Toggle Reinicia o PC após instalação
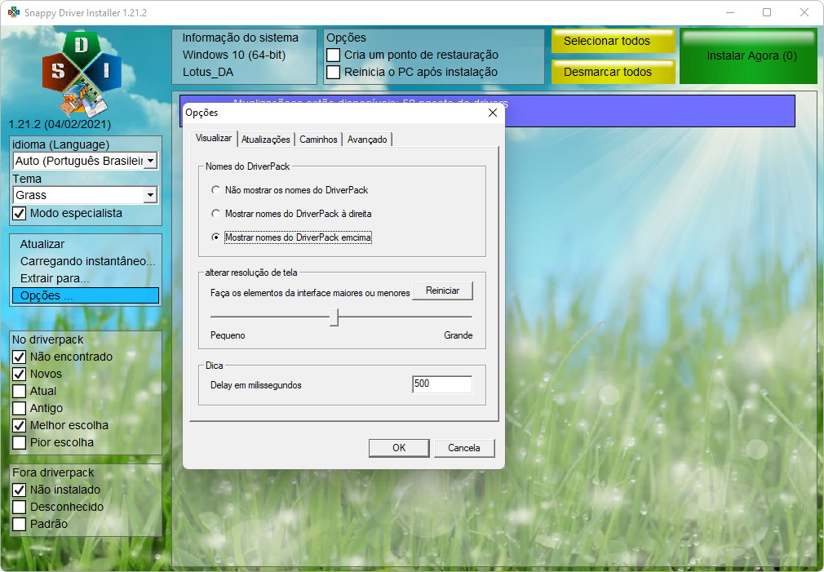824x572 pixels. point(333,72)
